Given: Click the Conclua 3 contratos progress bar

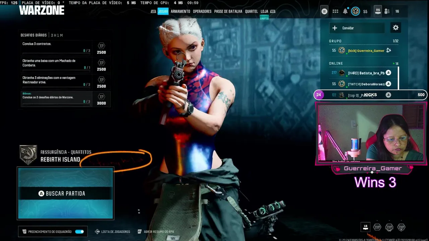Looking at the screenshot, I should pyautogui.click(x=56, y=53).
